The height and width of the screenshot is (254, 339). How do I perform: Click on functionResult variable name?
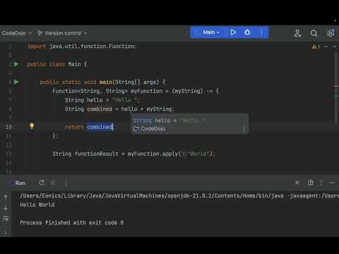[96, 154]
